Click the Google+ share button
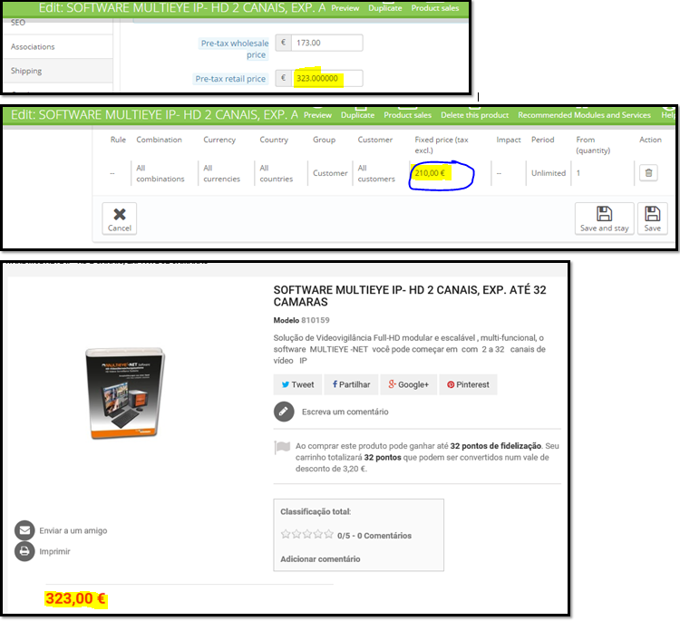This screenshot has width=680, height=621. tap(409, 384)
